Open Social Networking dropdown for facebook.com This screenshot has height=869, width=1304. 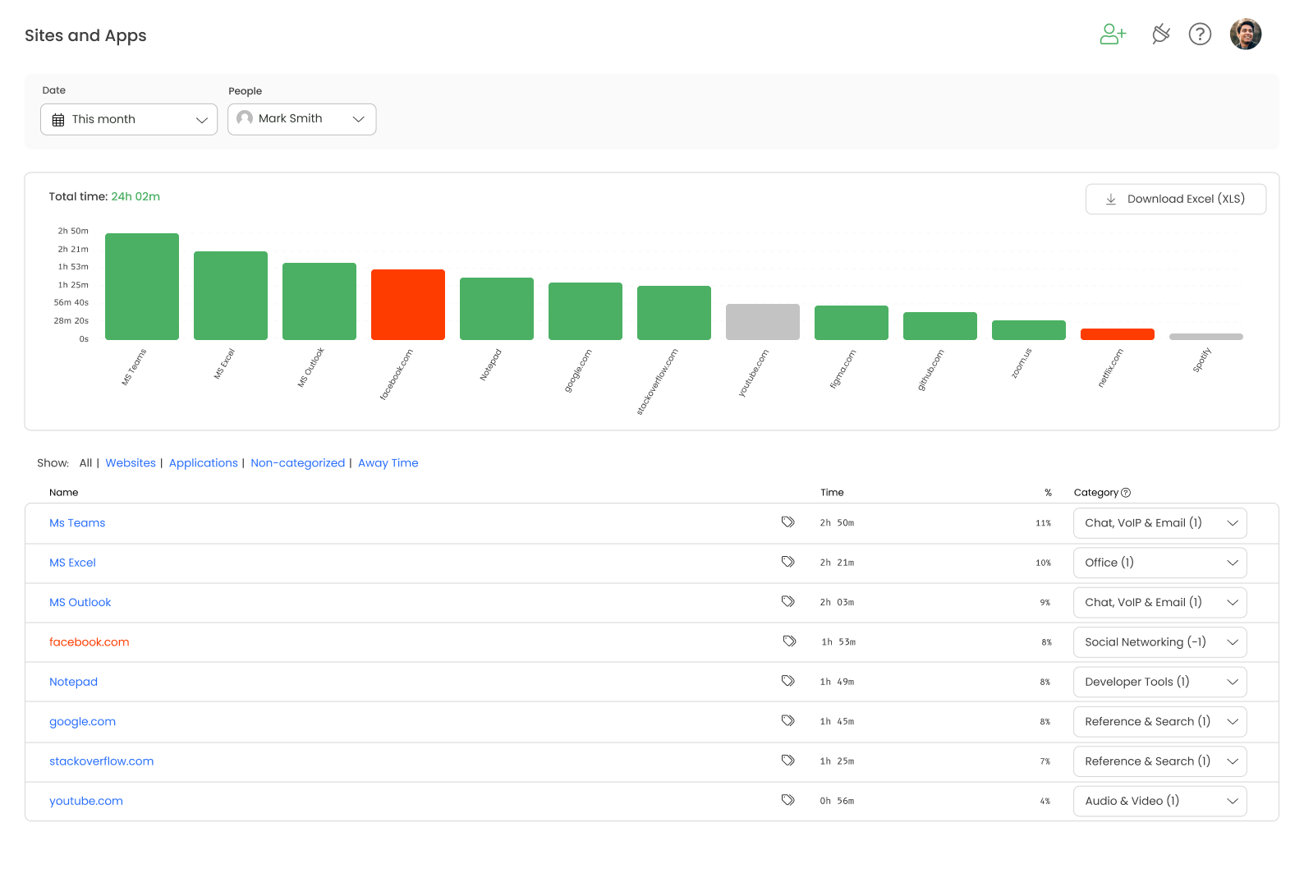tap(1159, 642)
